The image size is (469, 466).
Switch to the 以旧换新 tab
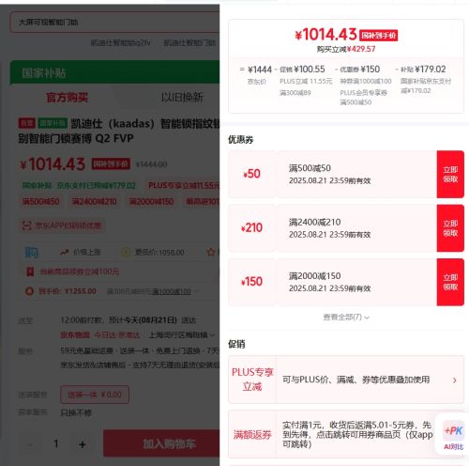182,98
